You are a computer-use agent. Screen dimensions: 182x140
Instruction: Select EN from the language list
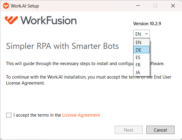pos(142,42)
